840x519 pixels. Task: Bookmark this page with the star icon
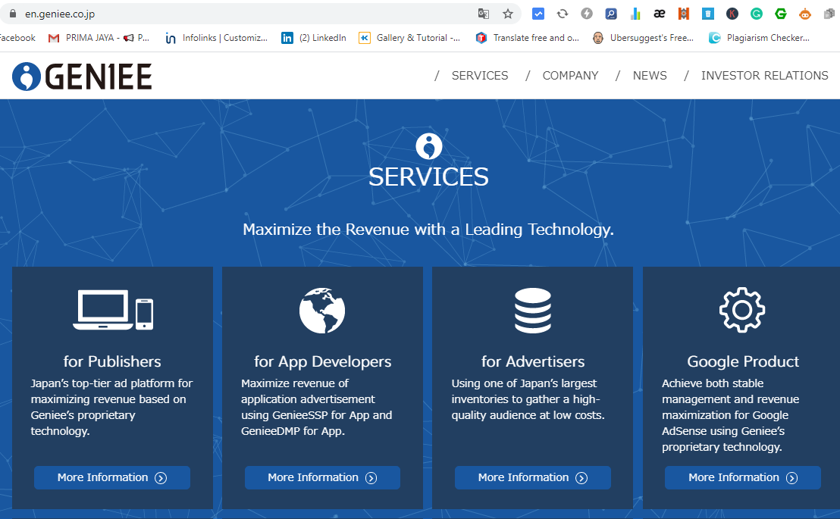508,14
